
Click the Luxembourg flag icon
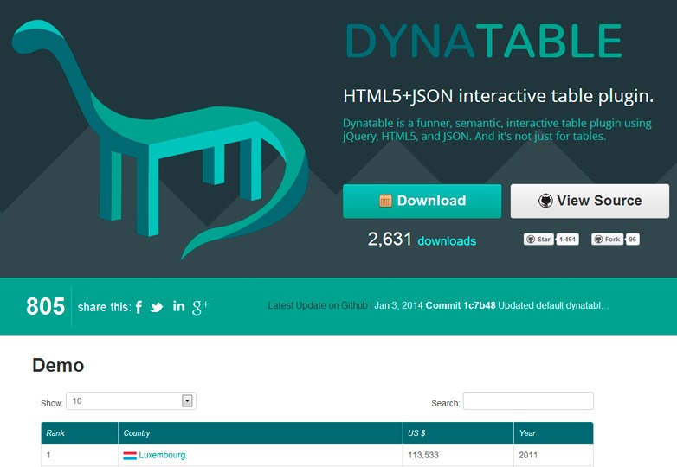(129, 455)
